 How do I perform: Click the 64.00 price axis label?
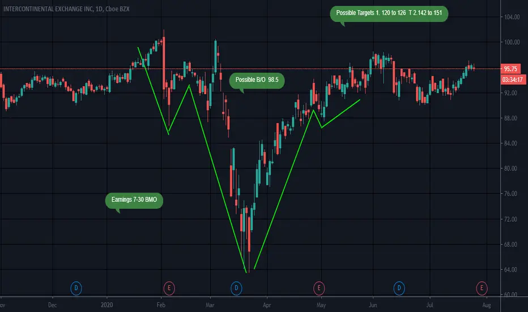[x=512, y=270]
